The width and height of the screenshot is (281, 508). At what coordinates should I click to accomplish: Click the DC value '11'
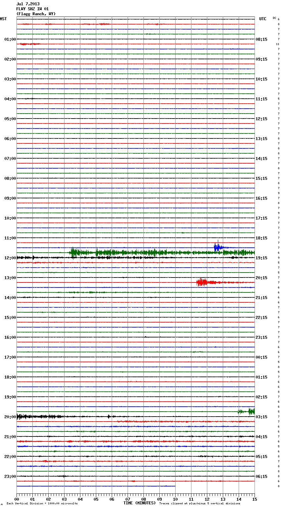(278, 44)
